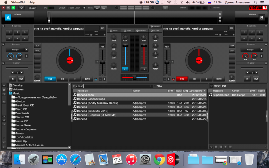The width and height of the screenshot is (269, 168).
Task: Select track Валера (Andry Makarov Remix)
Action: [140, 103]
